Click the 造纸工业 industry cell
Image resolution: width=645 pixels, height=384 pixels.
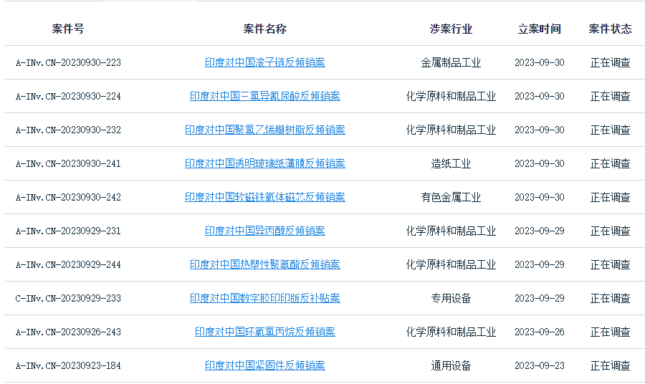click(x=451, y=163)
